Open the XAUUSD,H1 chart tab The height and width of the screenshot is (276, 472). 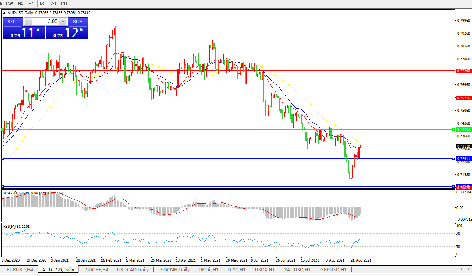(297, 269)
